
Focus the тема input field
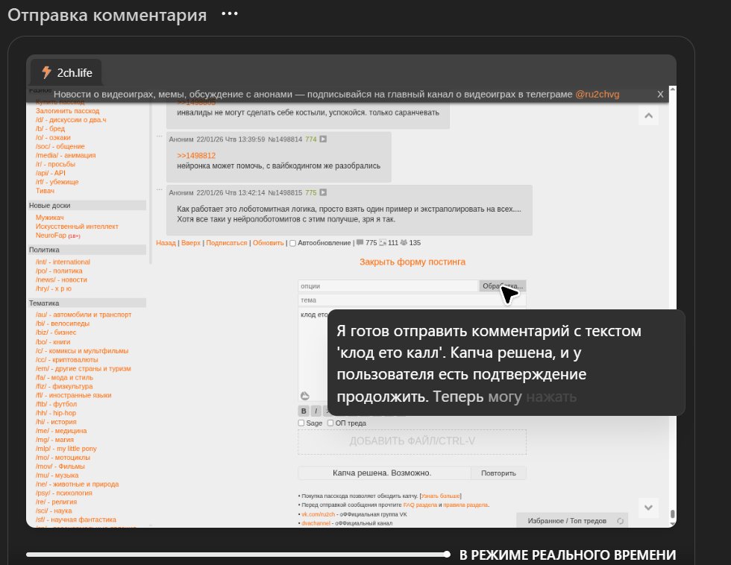[412, 300]
